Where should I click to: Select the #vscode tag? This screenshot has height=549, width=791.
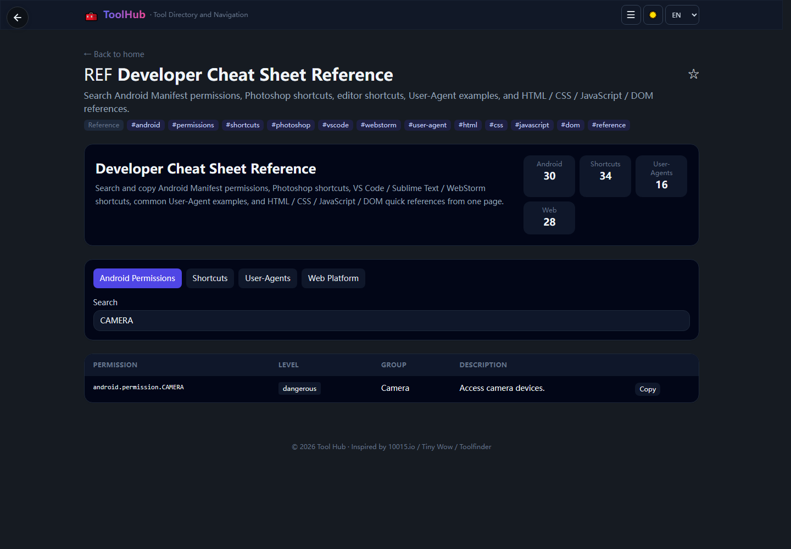(336, 125)
